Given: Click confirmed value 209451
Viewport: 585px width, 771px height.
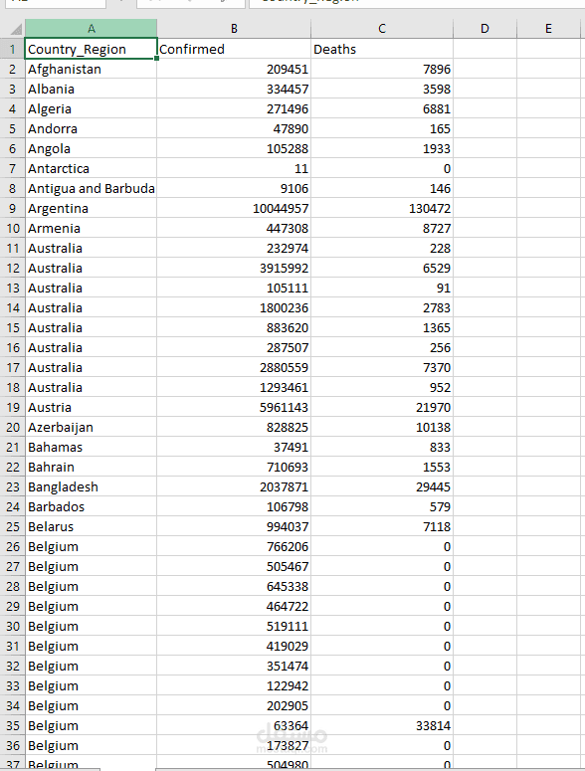Looking at the screenshot, I should pos(234,69).
